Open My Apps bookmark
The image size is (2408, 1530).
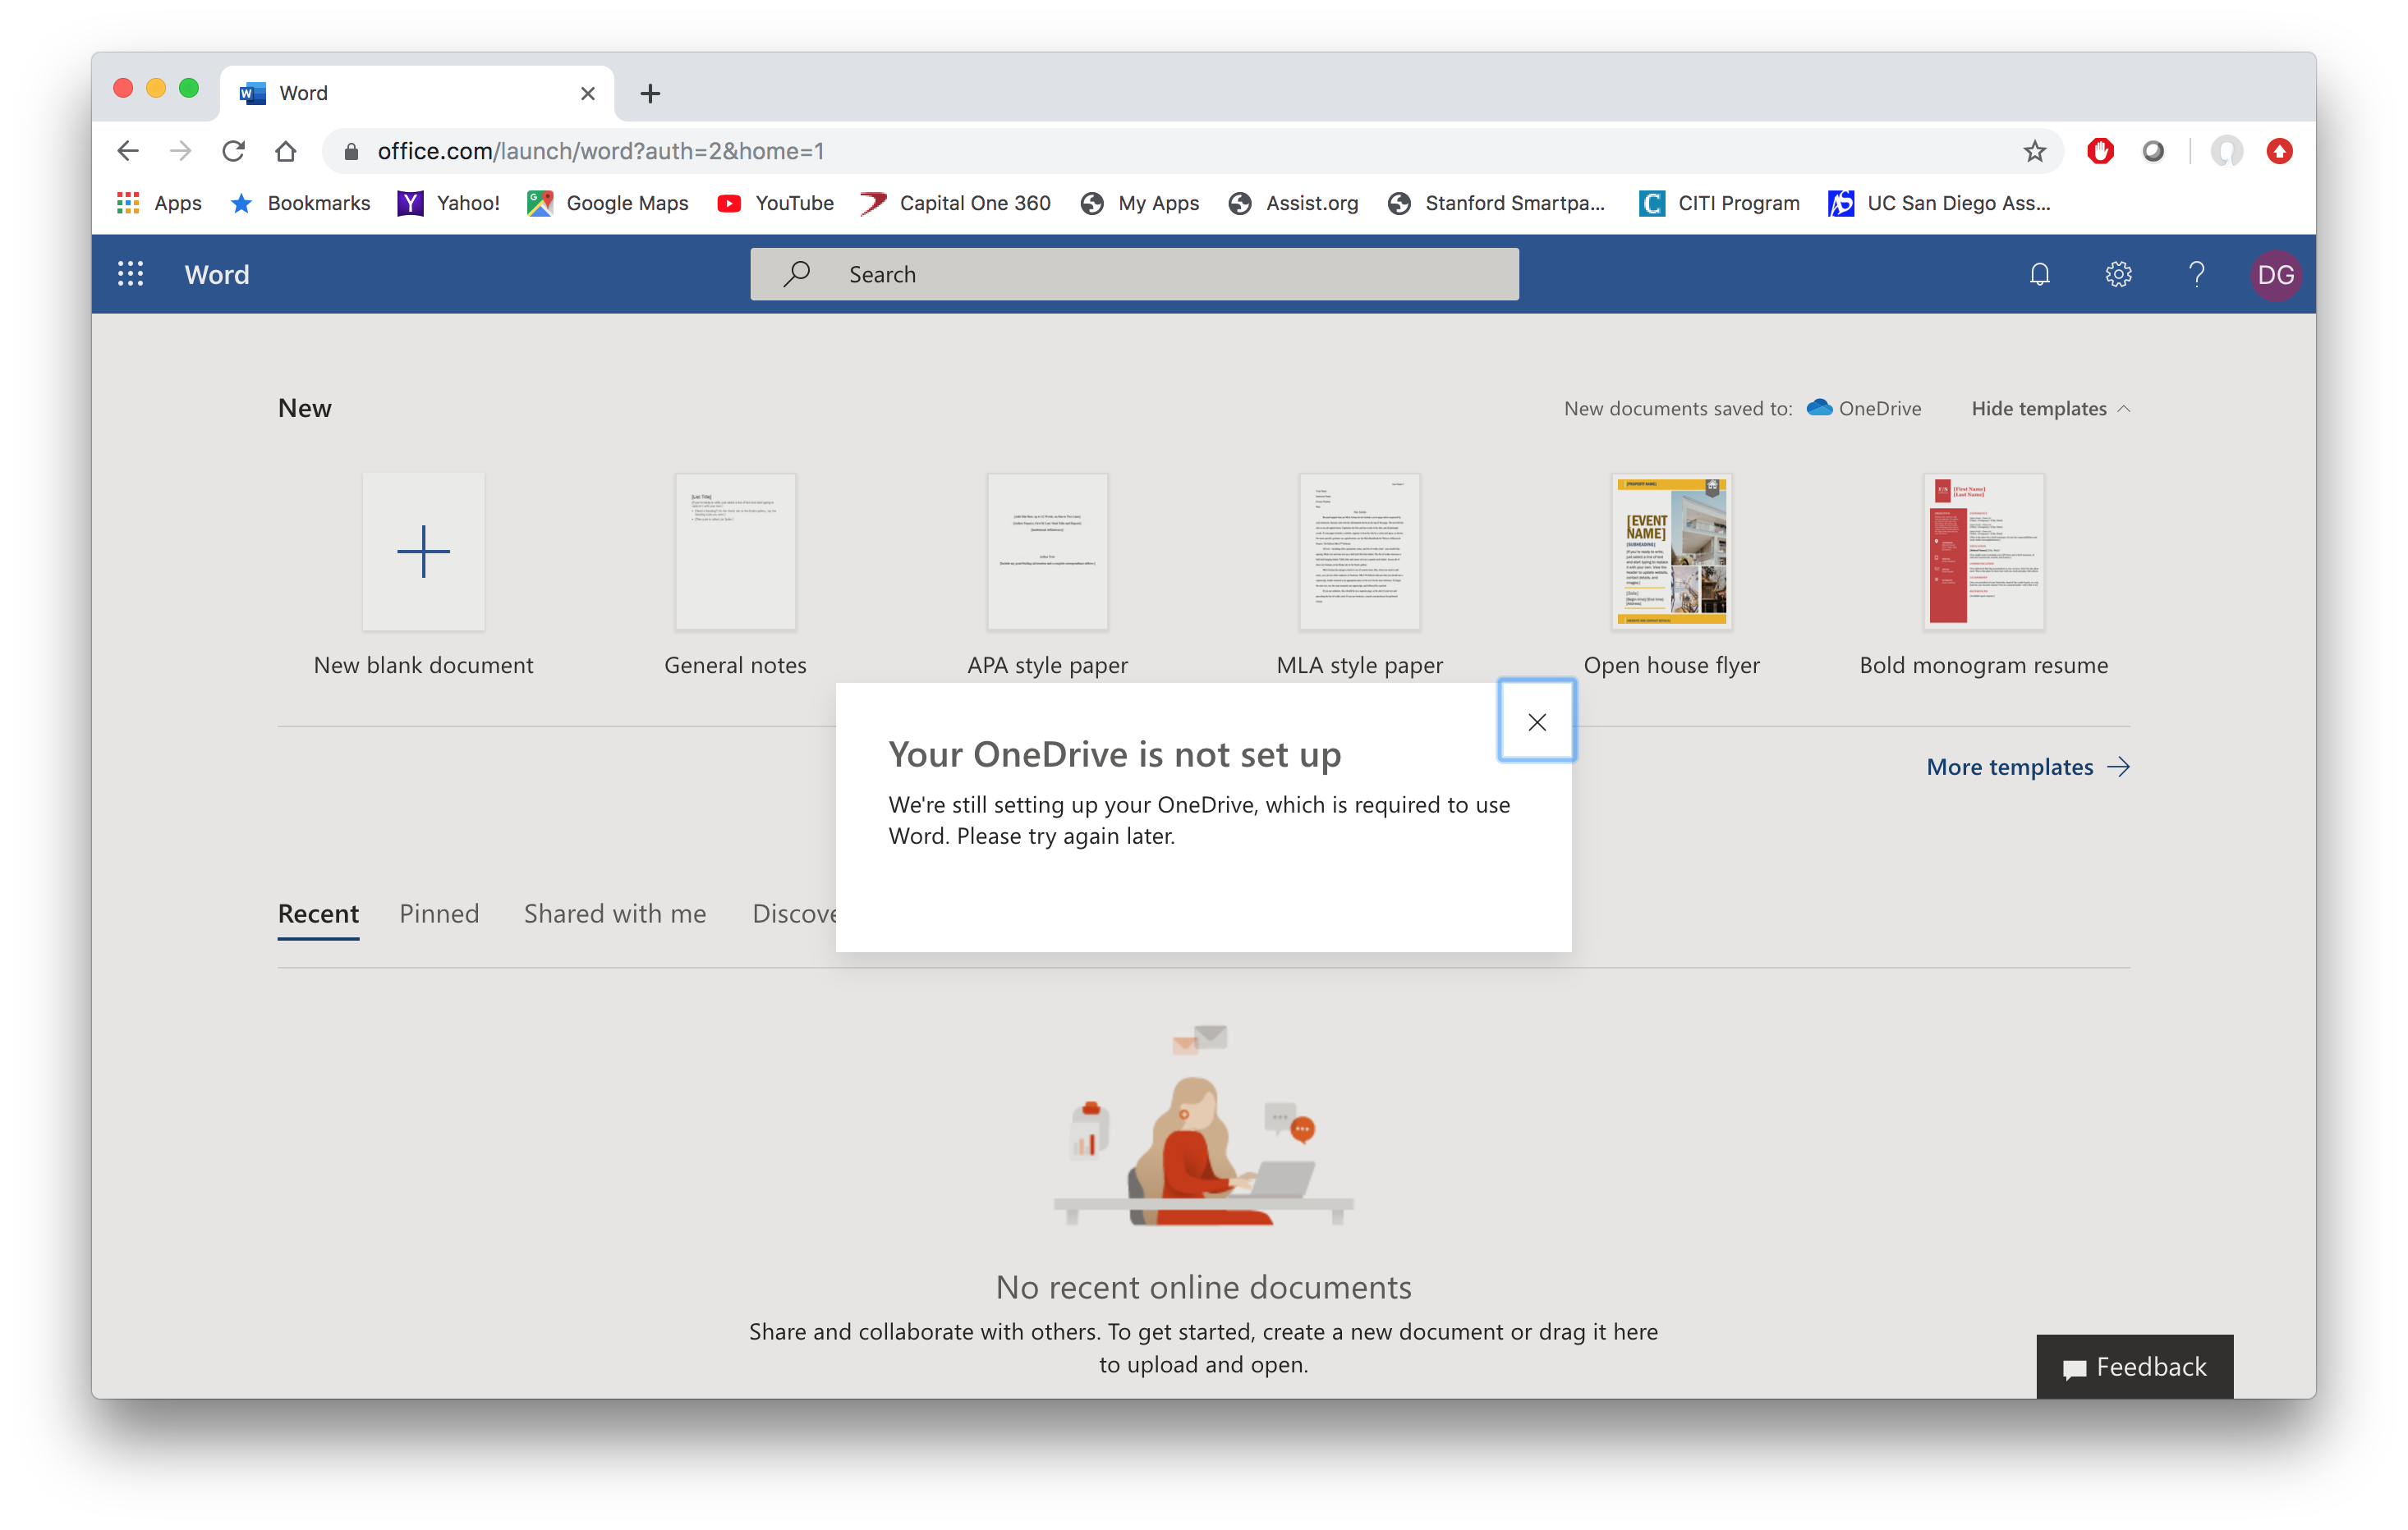pyautogui.click(x=1140, y=203)
